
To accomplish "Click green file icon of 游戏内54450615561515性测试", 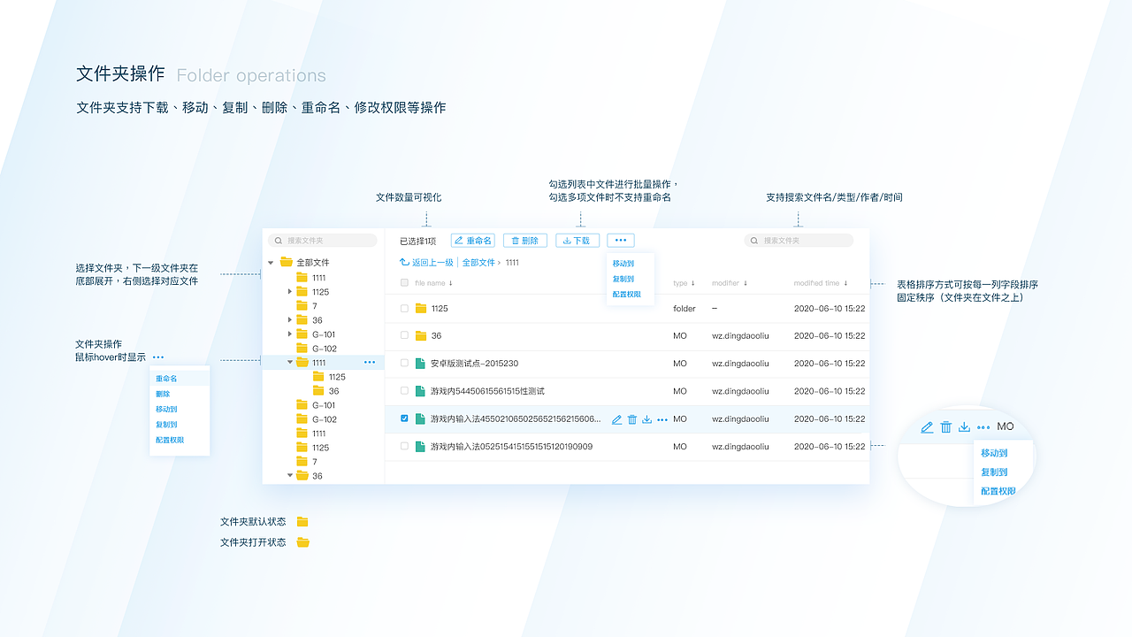I will coord(421,391).
